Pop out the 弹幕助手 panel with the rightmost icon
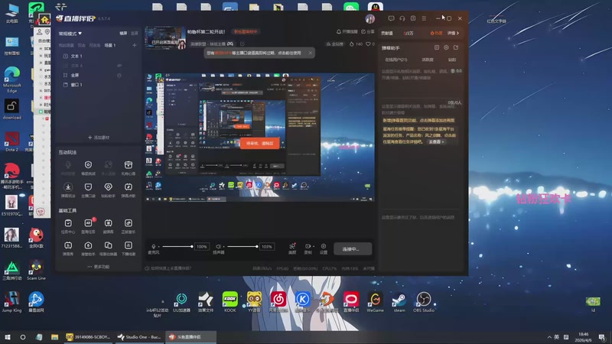 tap(456, 47)
